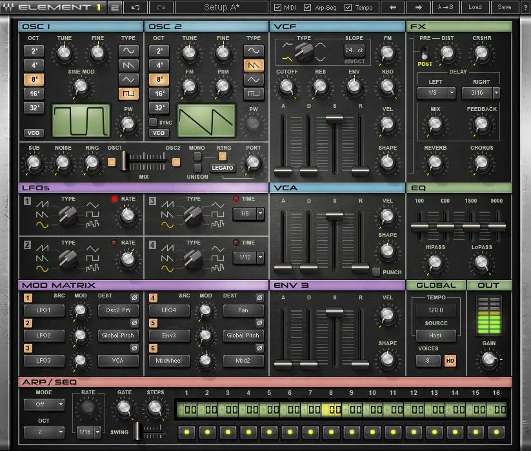Select the square waveform for LFO 3
The image size is (531, 451).
click(219, 215)
